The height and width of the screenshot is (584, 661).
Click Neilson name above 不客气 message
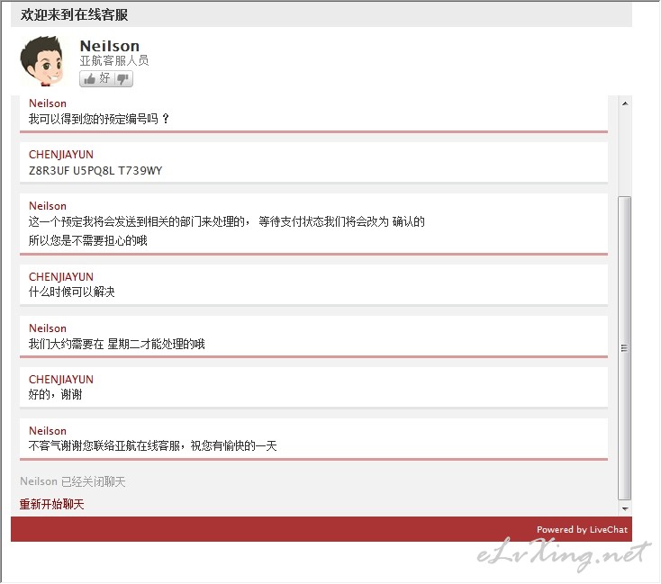48,431
